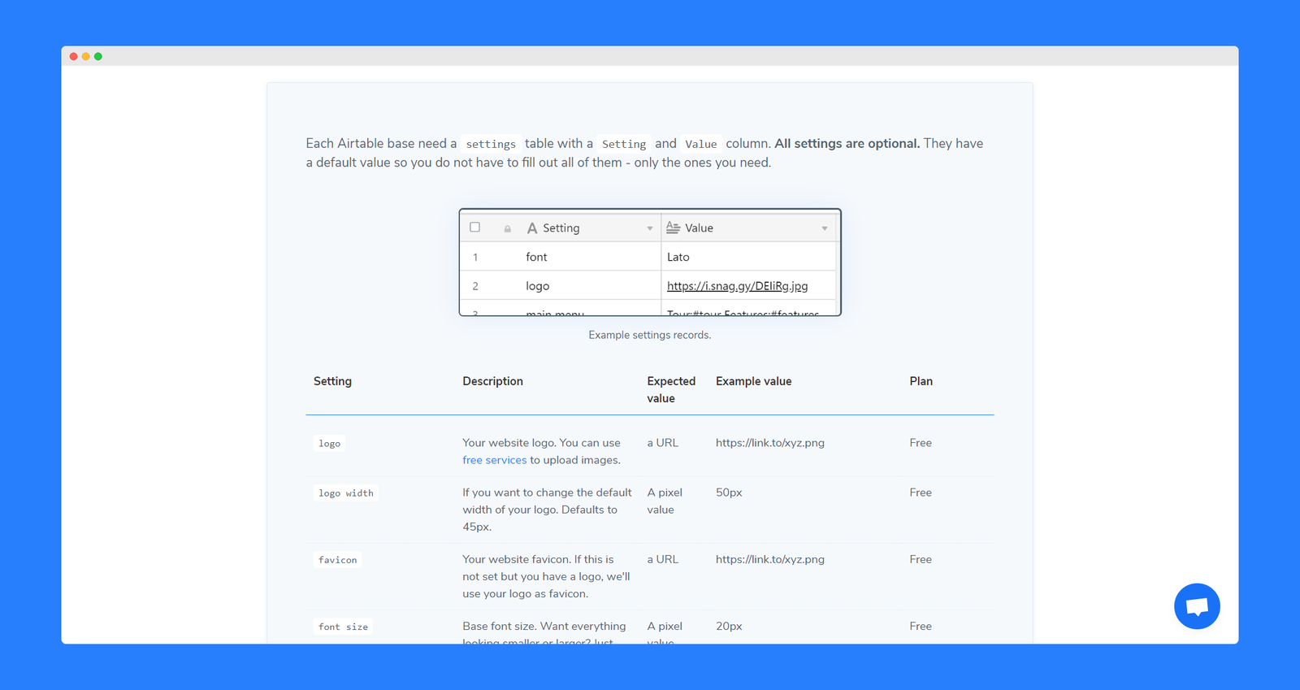This screenshot has height=690, width=1300.
Task: Click the Airtable settings example image
Action: point(650,263)
